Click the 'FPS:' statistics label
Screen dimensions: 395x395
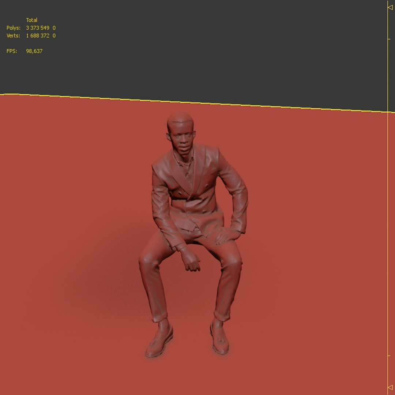tap(12, 51)
